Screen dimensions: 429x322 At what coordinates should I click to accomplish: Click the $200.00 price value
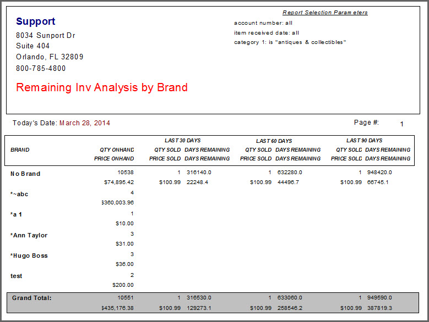pyautogui.click(x=123, y=285)
